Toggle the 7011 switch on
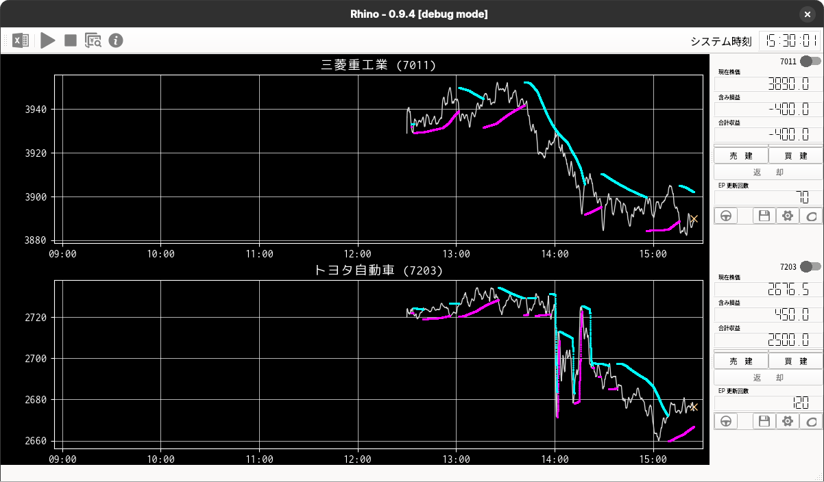Image resolution: width=824 pixels, height=482 pixels. (x=810, y=62)
